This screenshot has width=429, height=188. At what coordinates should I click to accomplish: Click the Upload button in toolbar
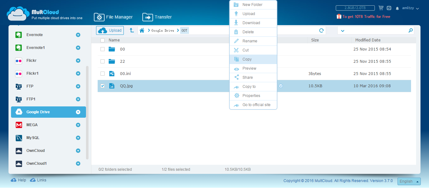[x=110, y=30]
